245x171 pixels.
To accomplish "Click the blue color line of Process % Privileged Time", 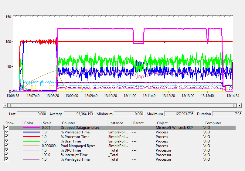I will 31,132.
